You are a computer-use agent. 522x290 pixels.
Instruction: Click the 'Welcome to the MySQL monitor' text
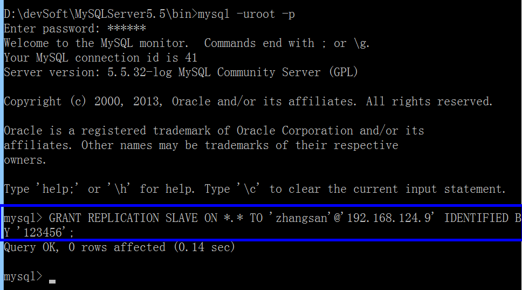pyautogui.click(x=96, y=43)
